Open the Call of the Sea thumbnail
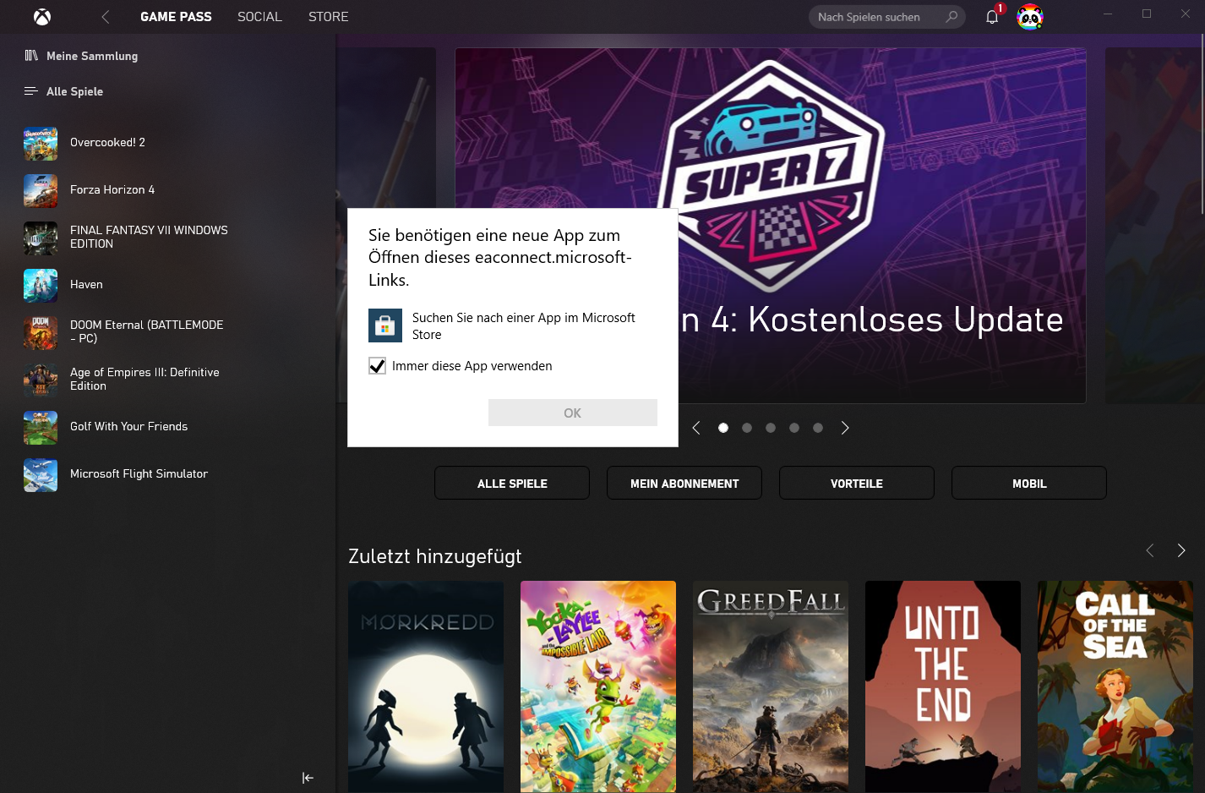This screenshot has width=1205, height=793. pyautogui.click(x=1115, y=686)
